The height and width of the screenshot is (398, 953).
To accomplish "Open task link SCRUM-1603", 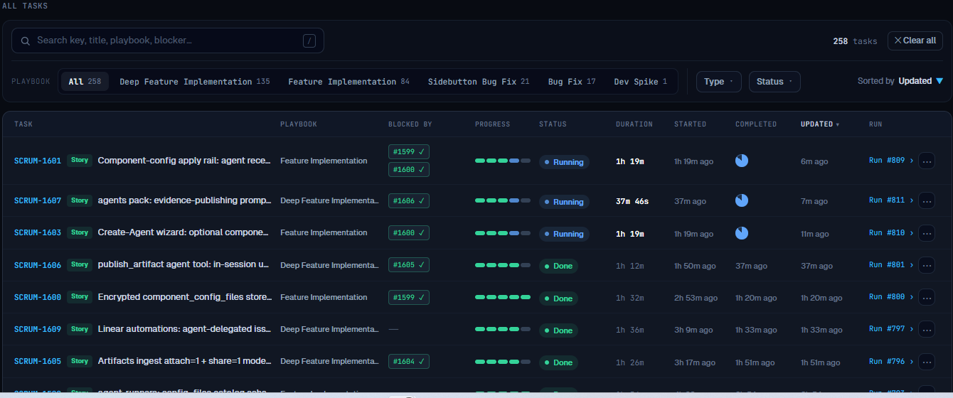I will (38, 232).
